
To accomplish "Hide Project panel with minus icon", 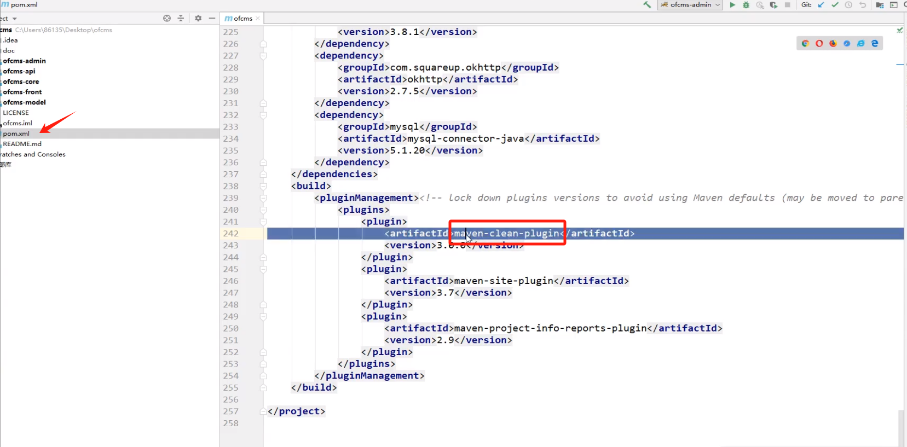I will 212,18.
